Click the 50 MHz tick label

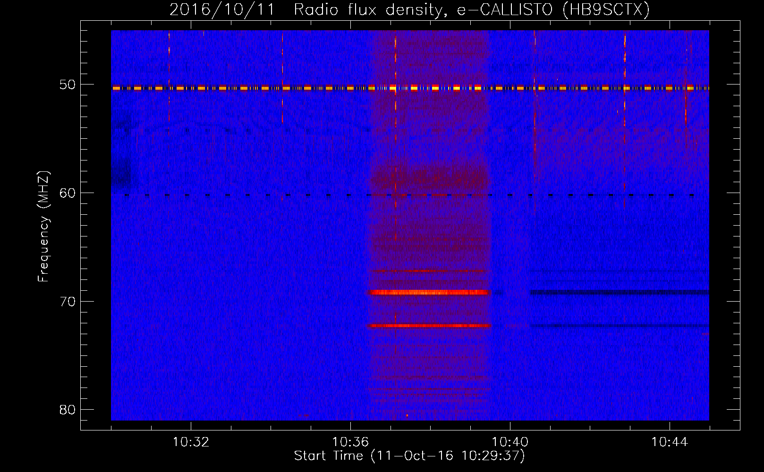pyautogui.click(x=68, y=85)
